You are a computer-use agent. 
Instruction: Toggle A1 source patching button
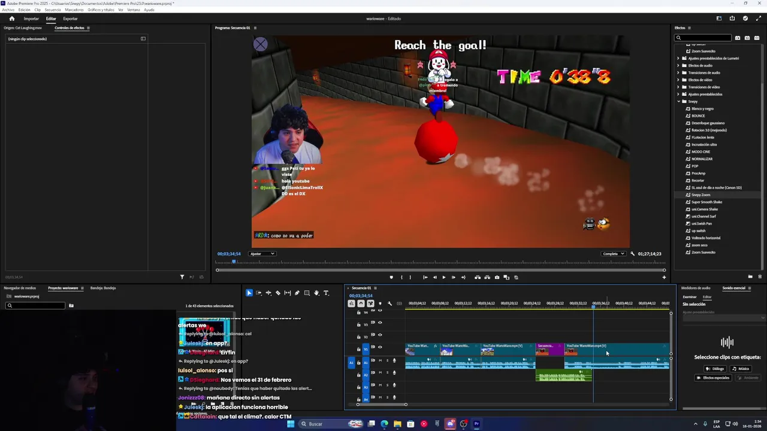(351, 363)
